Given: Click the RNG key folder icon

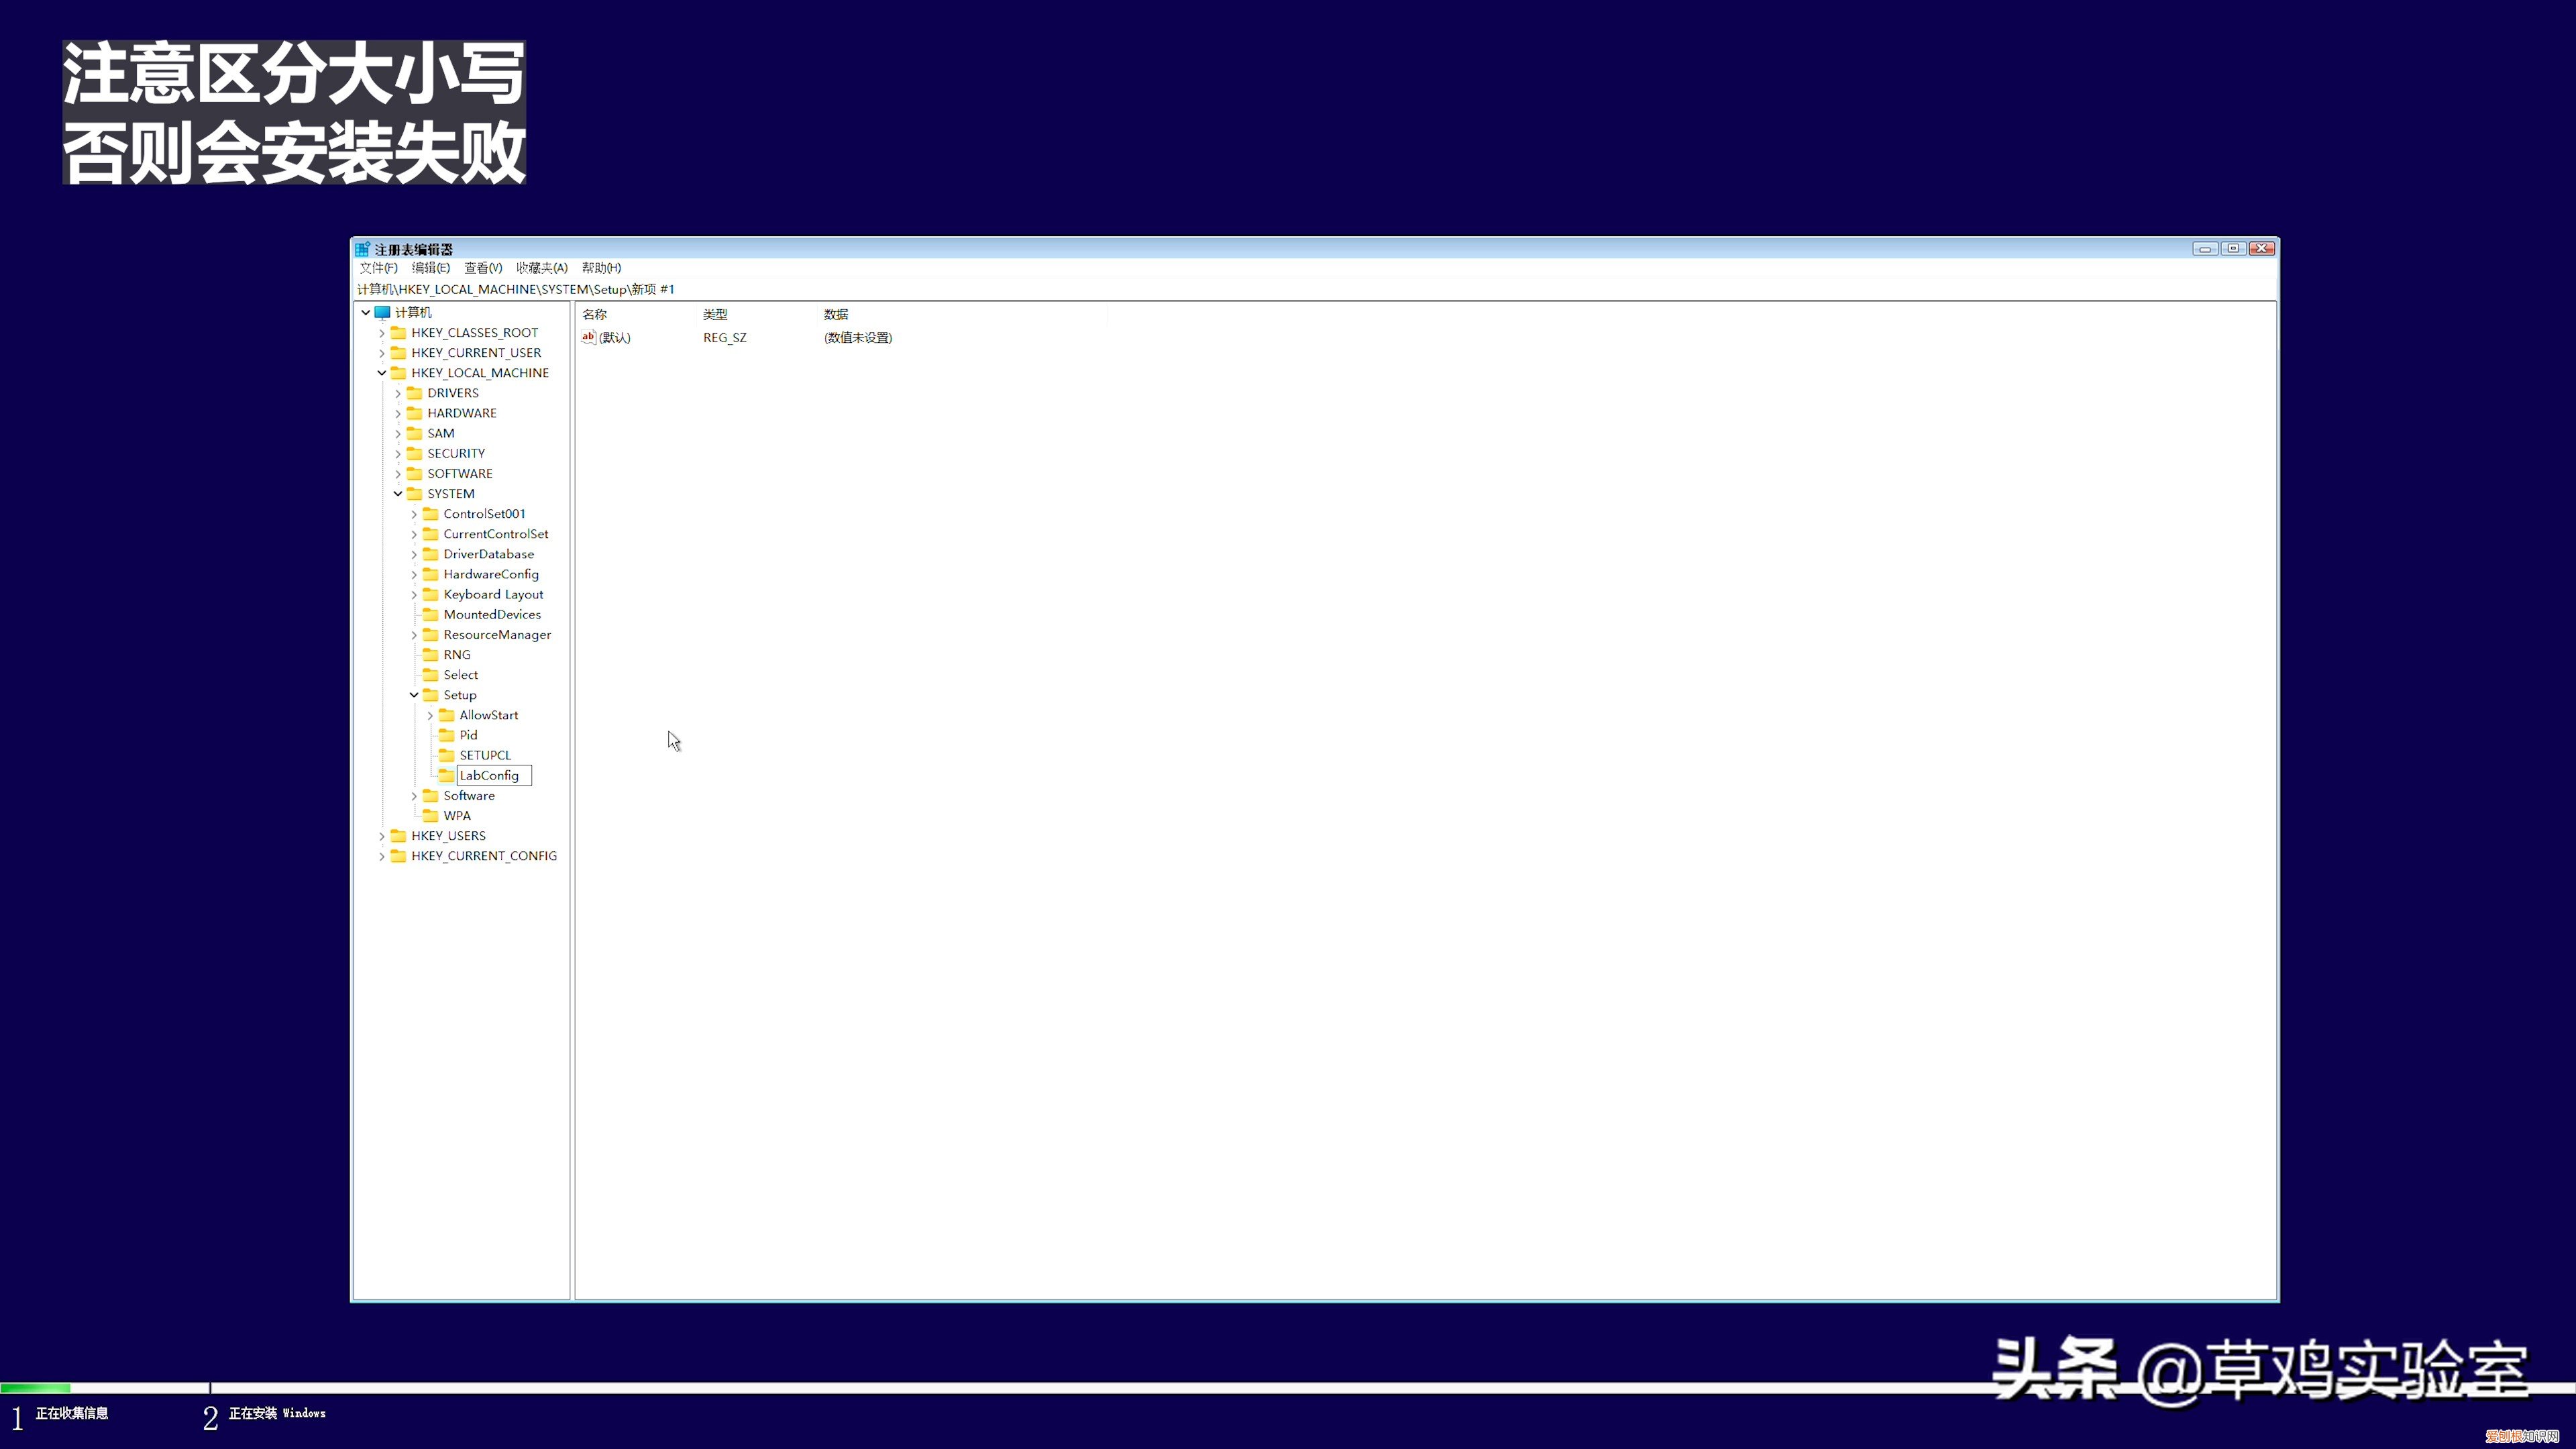Looking at the screenshot, I should (x=430, y=654).
